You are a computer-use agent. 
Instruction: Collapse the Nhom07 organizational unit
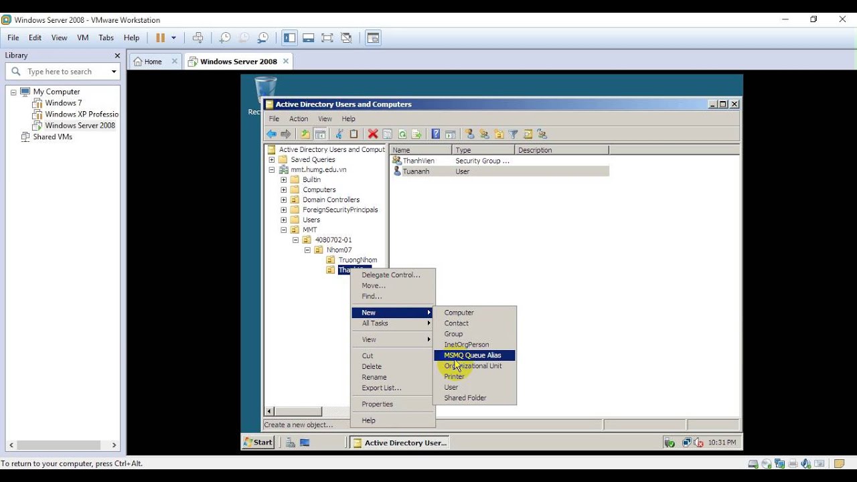pos(307,250)
